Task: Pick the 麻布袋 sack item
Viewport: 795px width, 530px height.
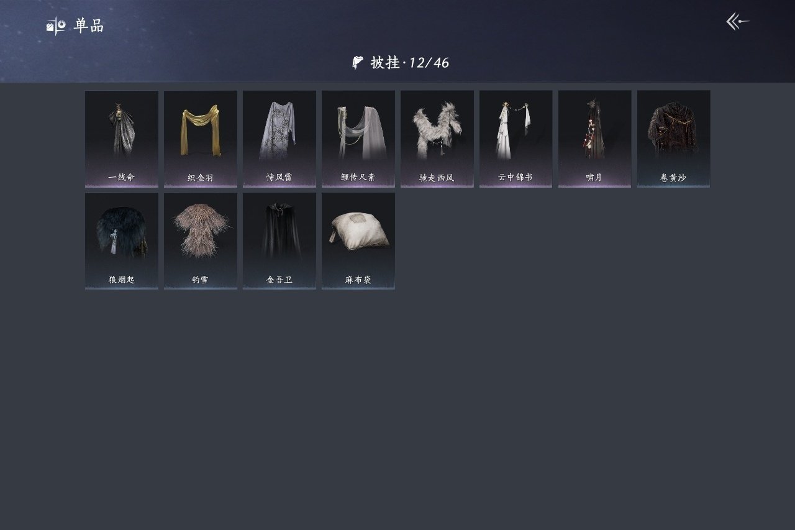Action: [358, 240]
